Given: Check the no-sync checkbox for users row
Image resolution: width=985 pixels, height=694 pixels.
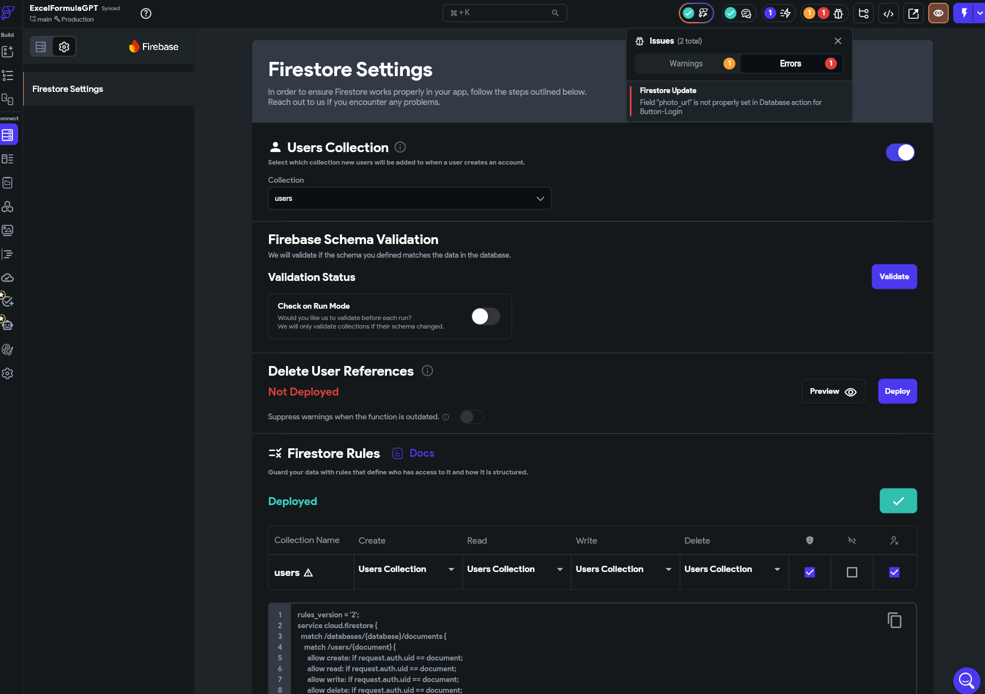Looking at the screenshot, I should [852, 573].
